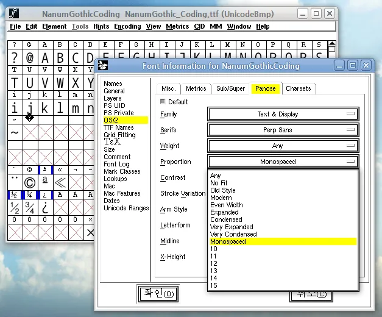Collapse the Proportion dropdown
This screenshot has width=382, height=317.
(x=283, y=162)
